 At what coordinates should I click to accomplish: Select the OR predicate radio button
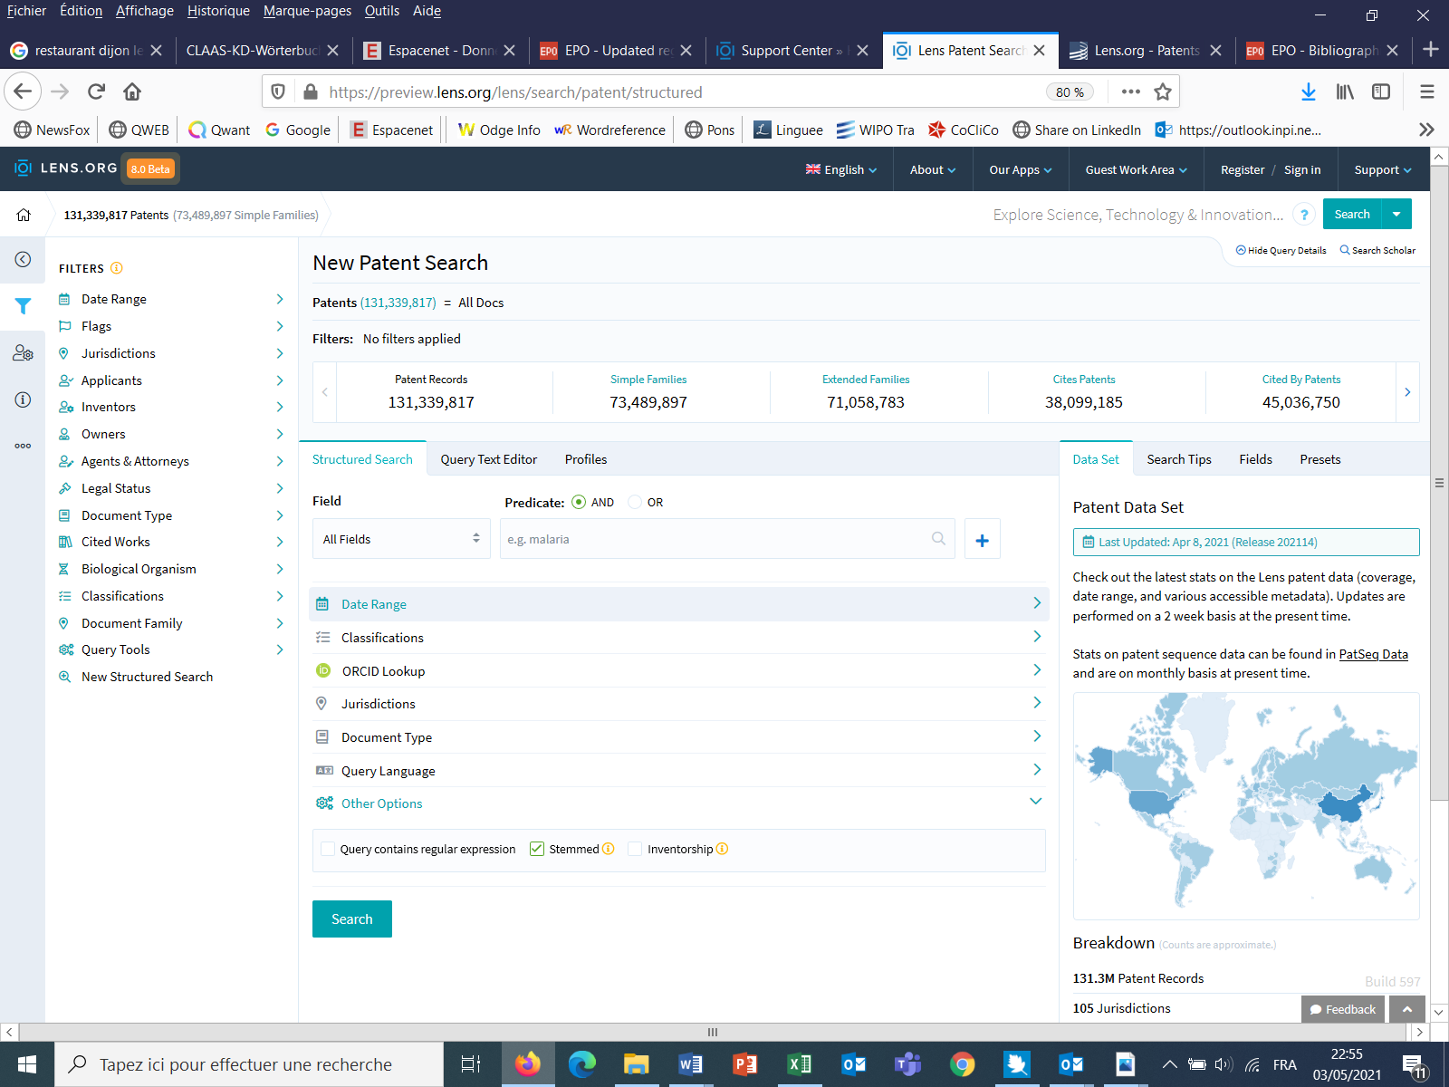(635, 503)
